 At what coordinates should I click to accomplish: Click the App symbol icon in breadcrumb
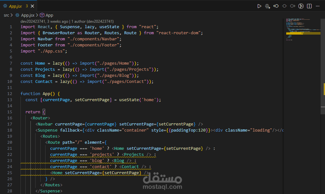(42, 15)
